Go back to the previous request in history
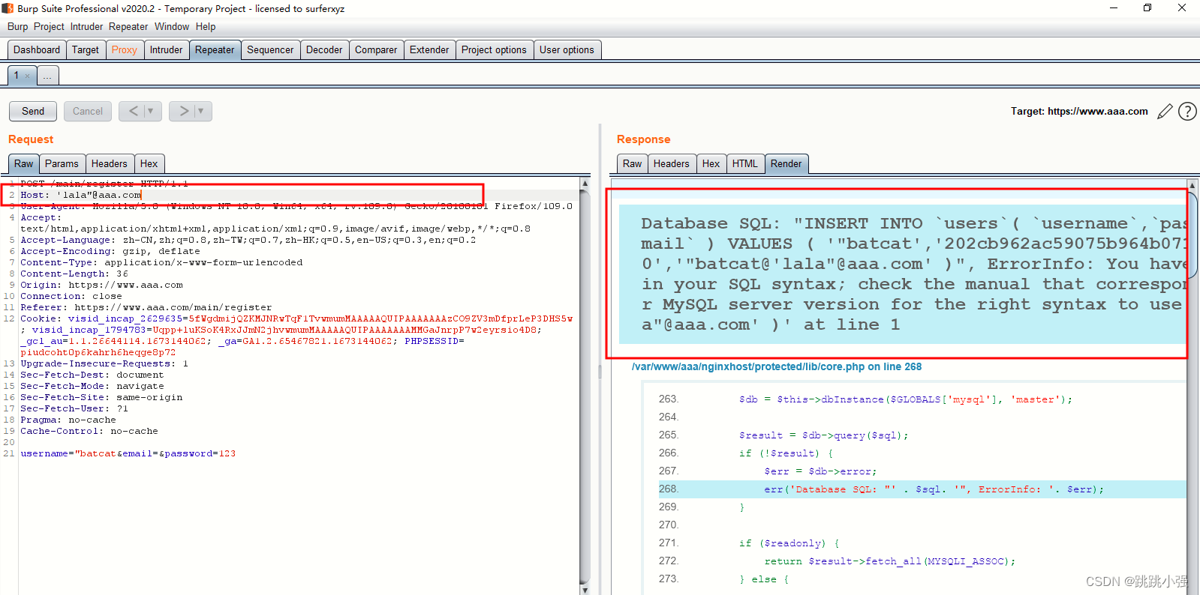Screen dimensions: 1200x595 134,111
